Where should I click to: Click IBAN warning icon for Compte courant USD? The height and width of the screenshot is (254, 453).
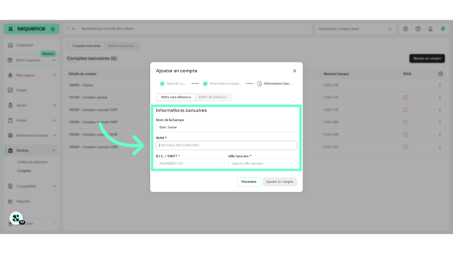click(406, 147)
